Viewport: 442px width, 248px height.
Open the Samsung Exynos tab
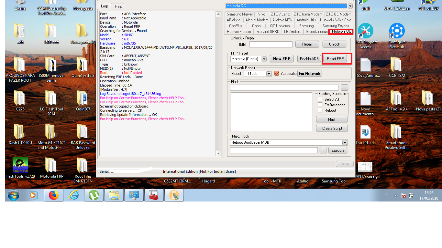click(336, 26)
